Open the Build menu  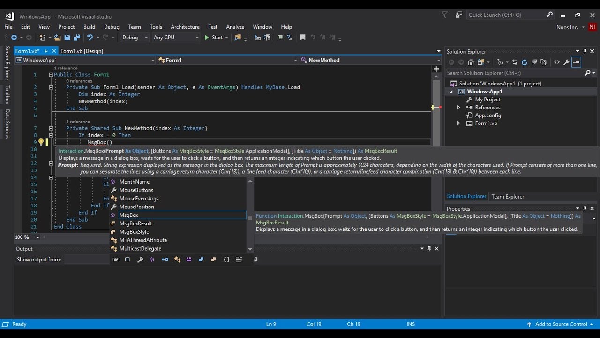(89, 27)
